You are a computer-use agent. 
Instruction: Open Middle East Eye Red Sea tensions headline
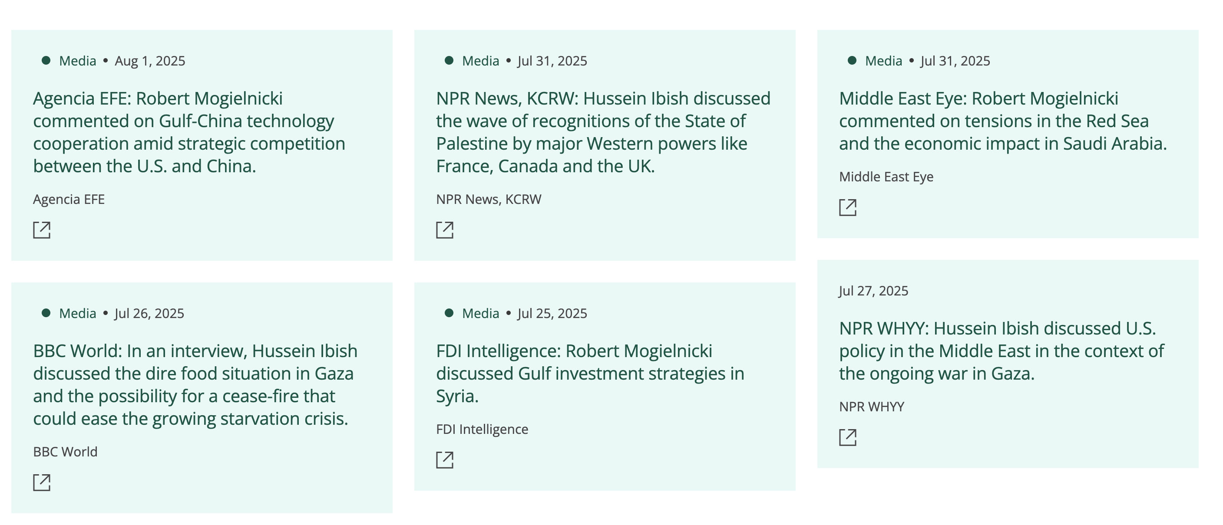[1003, 121]
